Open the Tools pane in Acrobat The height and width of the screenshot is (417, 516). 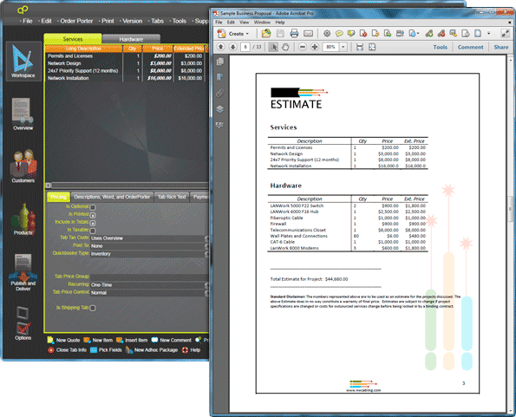441,47
